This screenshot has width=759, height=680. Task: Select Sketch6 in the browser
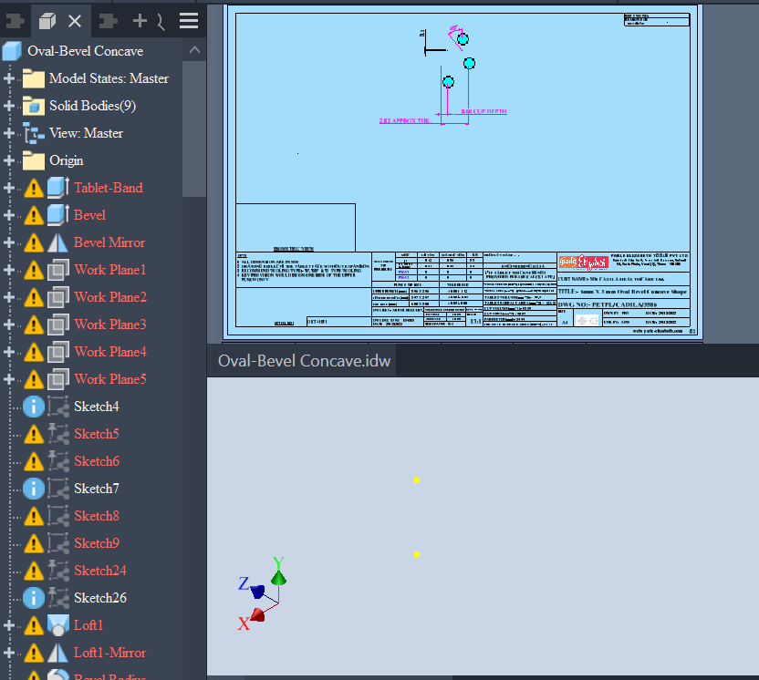click(97, 461)
